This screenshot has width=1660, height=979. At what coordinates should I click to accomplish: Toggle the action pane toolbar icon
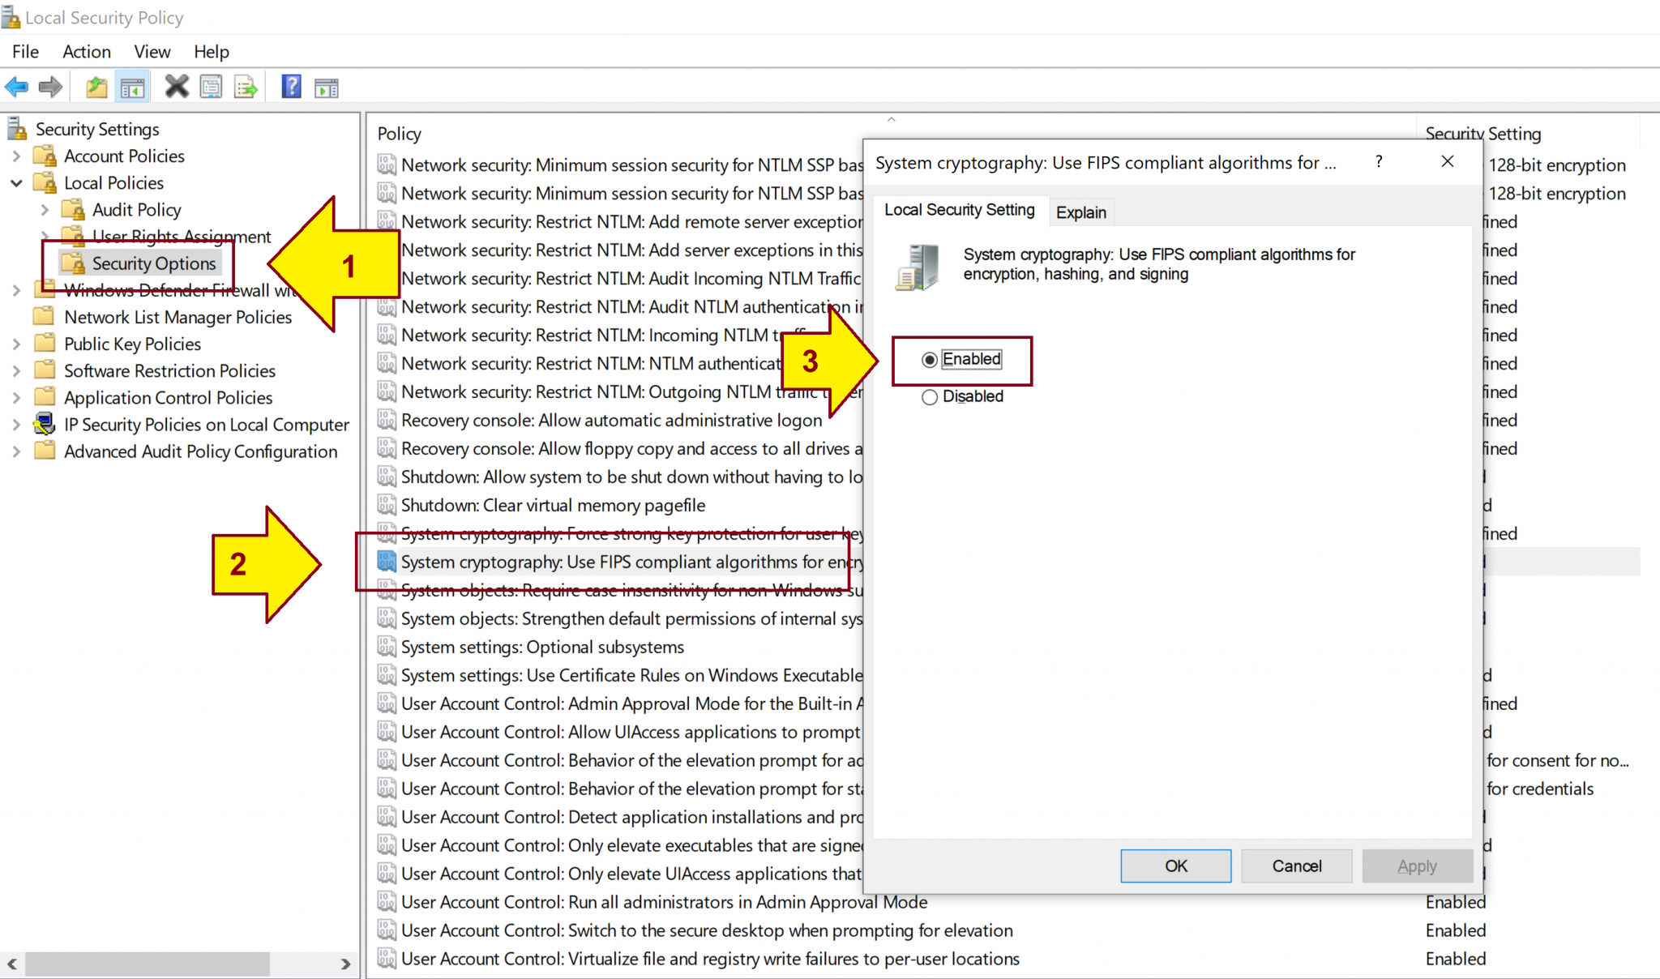[327, 87]
